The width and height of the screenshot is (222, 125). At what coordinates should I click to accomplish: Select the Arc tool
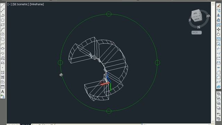(x=2, y=30)
